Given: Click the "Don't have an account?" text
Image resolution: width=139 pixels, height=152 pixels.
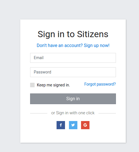Looking at the screenshot, I should [60, 46].
